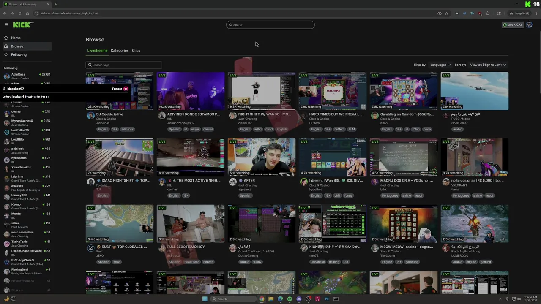
Task: Open Spotify from the taskbar
Action: (290, 299)
